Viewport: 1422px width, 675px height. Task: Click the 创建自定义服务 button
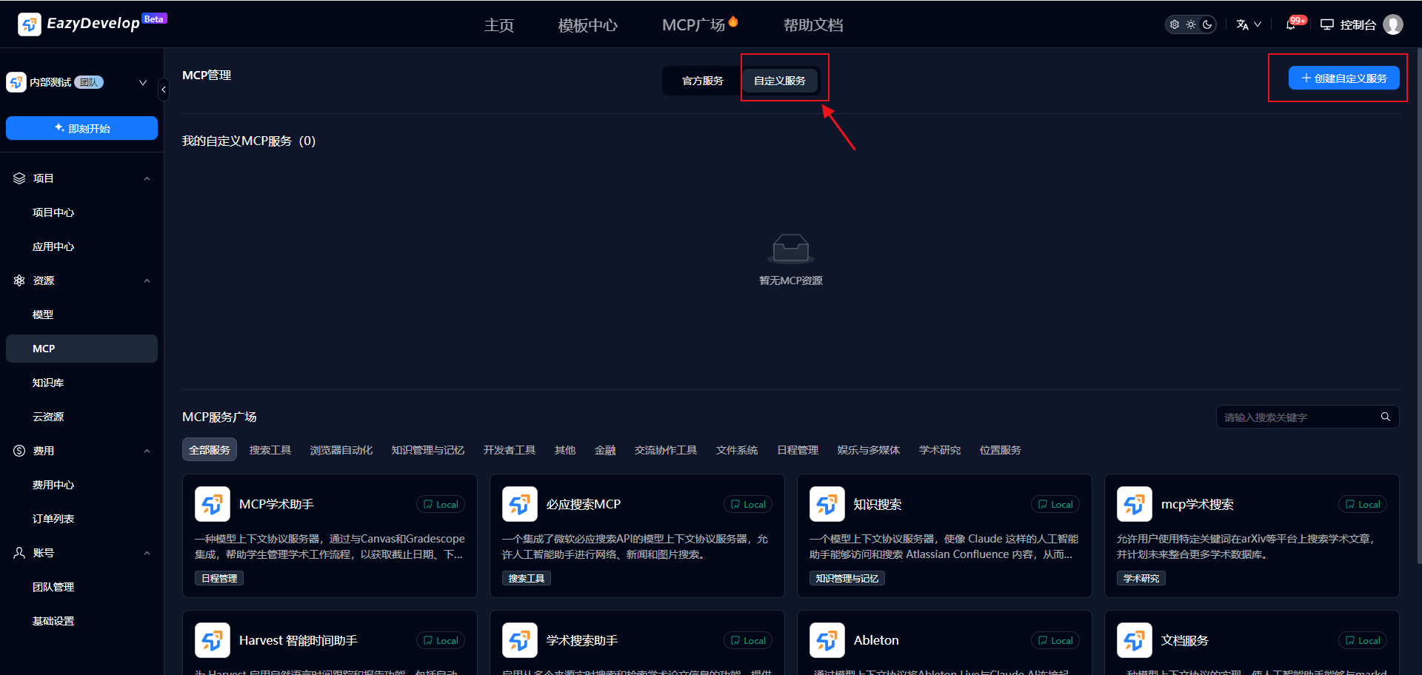tap(1343, 78)
